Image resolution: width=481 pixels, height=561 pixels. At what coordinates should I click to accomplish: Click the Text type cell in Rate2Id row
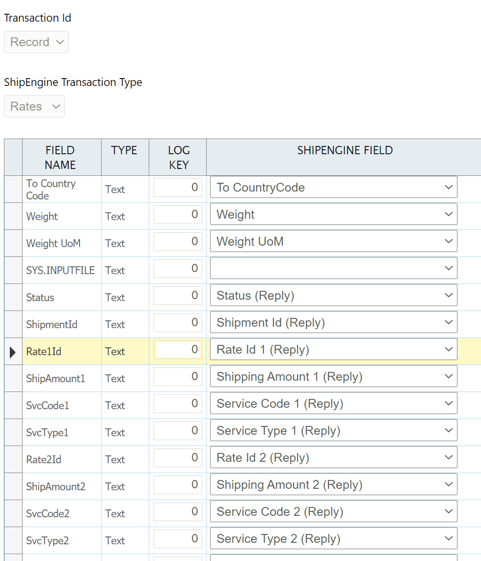tap(125, 459)
